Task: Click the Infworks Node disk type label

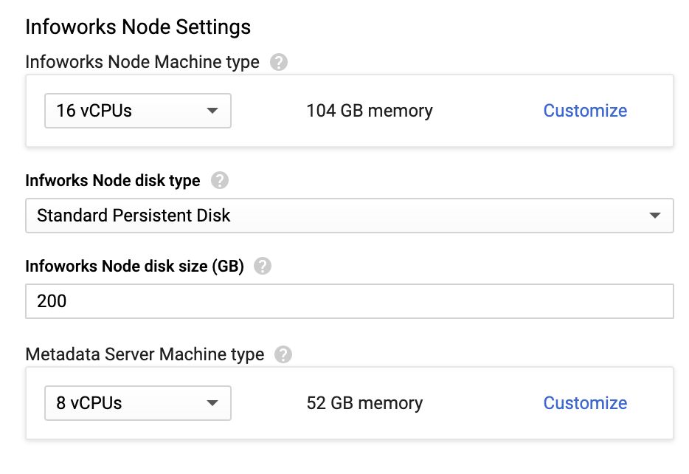Action: 112,180
